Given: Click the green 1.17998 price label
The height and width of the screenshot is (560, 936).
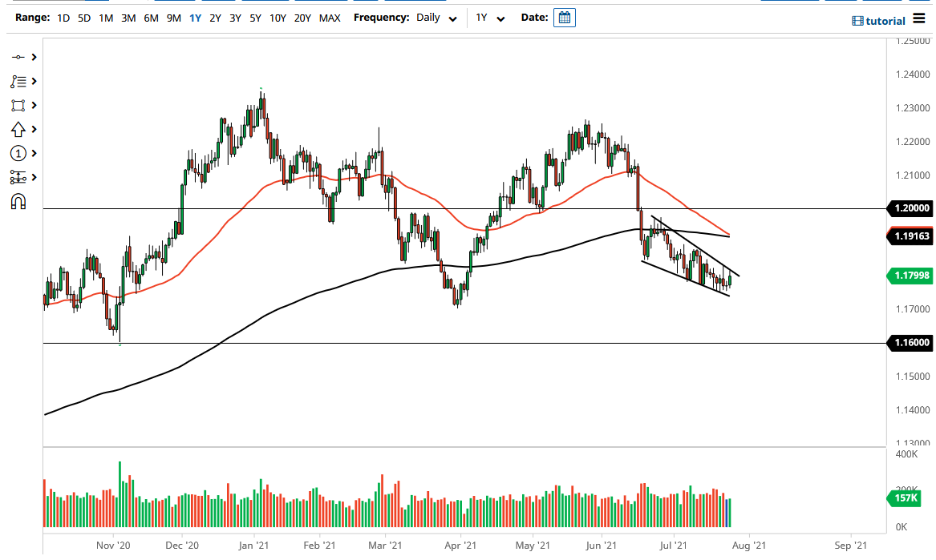Looking at the screenshot, I should click(x=910, y=276).
